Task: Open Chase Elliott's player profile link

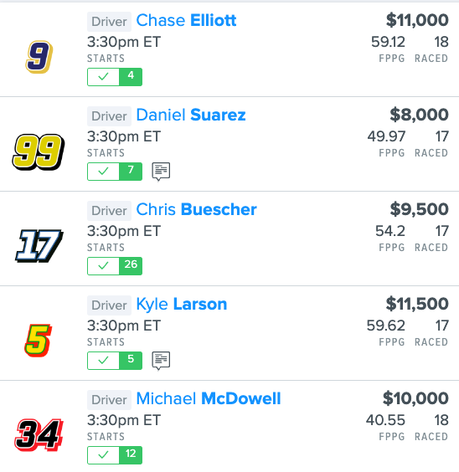Action: coord(186,20)
